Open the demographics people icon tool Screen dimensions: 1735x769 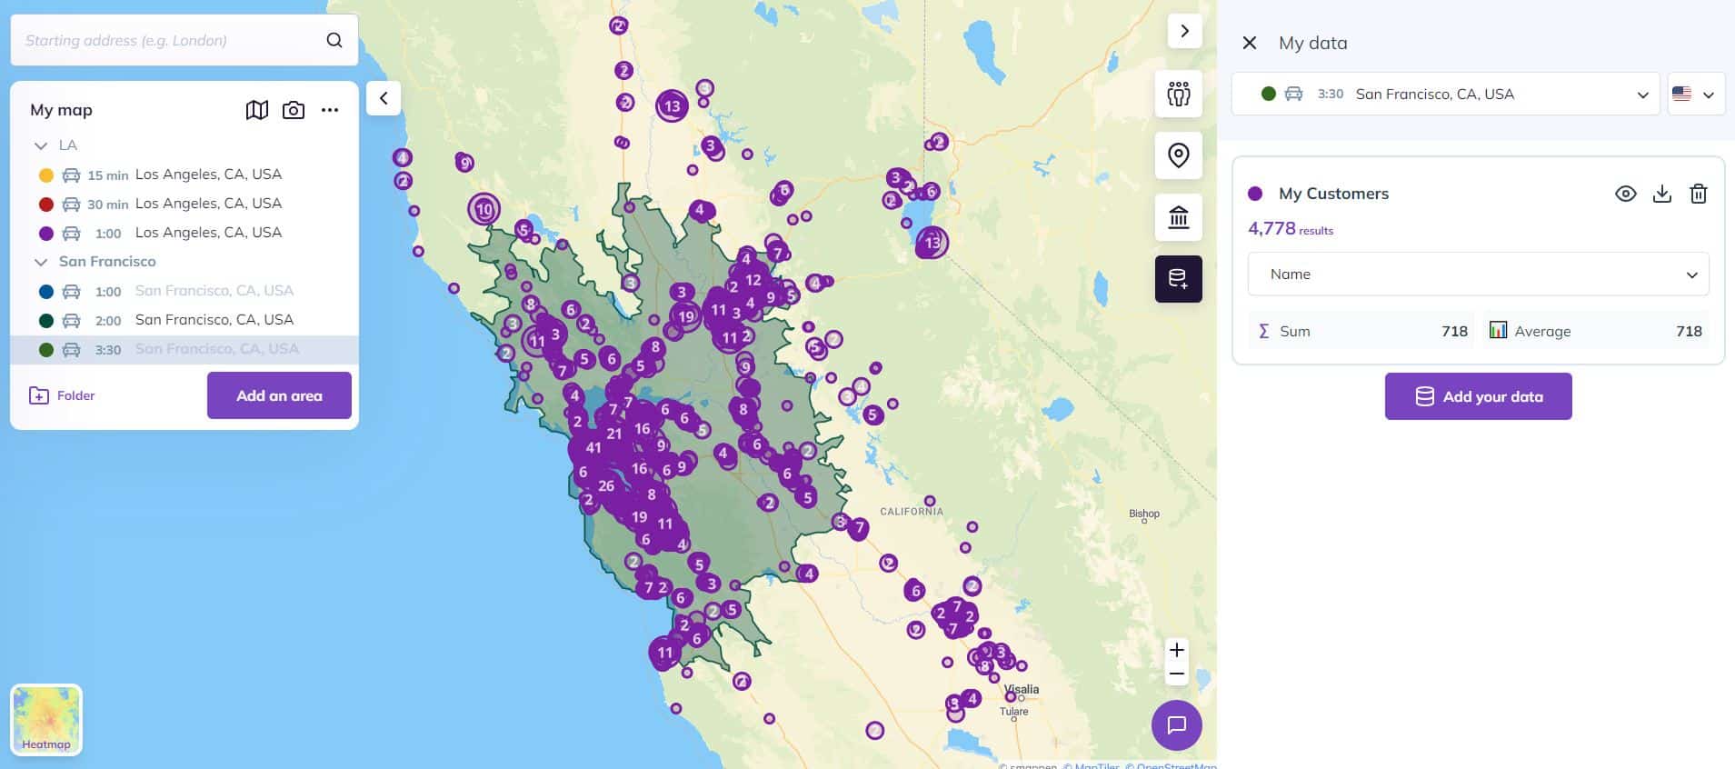coord(1178,94)
